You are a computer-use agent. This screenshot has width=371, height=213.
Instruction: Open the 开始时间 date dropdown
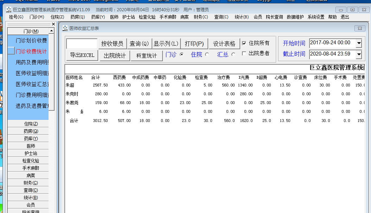point(359,43)
